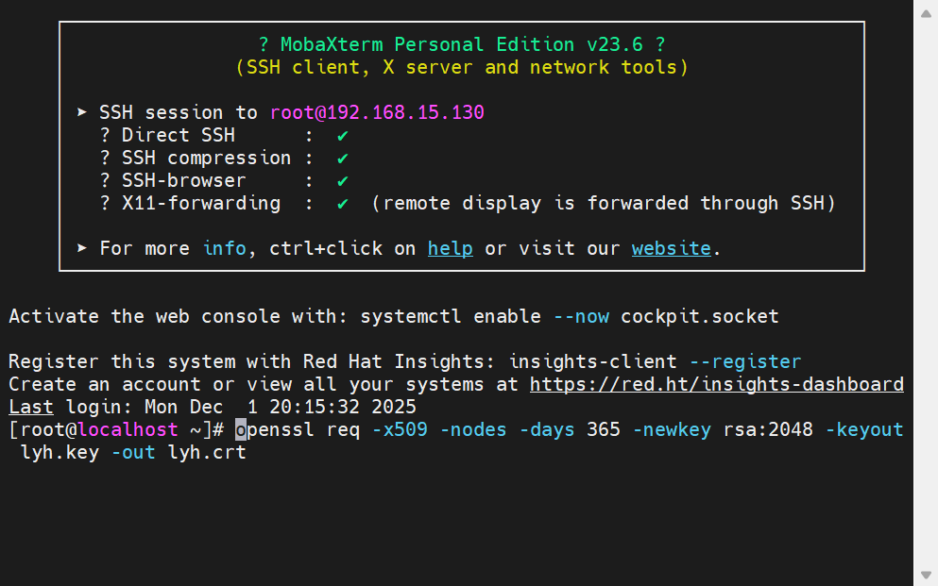Image resolution: width=938 pixels, height=586 pixels.
Task: Click the '-keyout' option text
Action: 863,430
